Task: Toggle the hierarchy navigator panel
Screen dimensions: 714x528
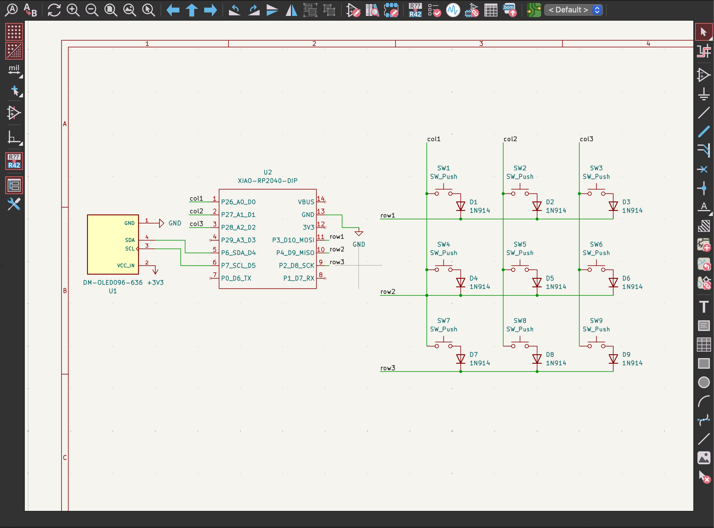Action: point(14,185)
